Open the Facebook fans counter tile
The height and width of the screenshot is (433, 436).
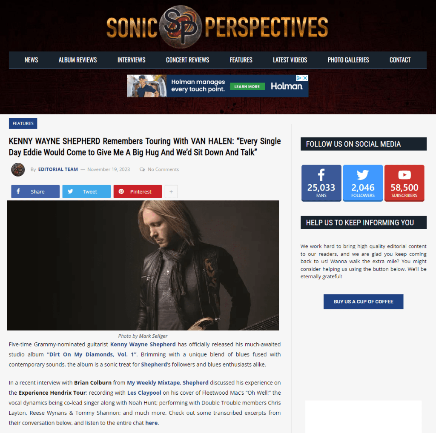point(321,183)
